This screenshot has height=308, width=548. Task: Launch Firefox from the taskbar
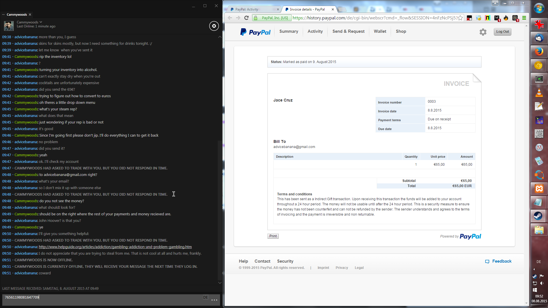point(539,52)
